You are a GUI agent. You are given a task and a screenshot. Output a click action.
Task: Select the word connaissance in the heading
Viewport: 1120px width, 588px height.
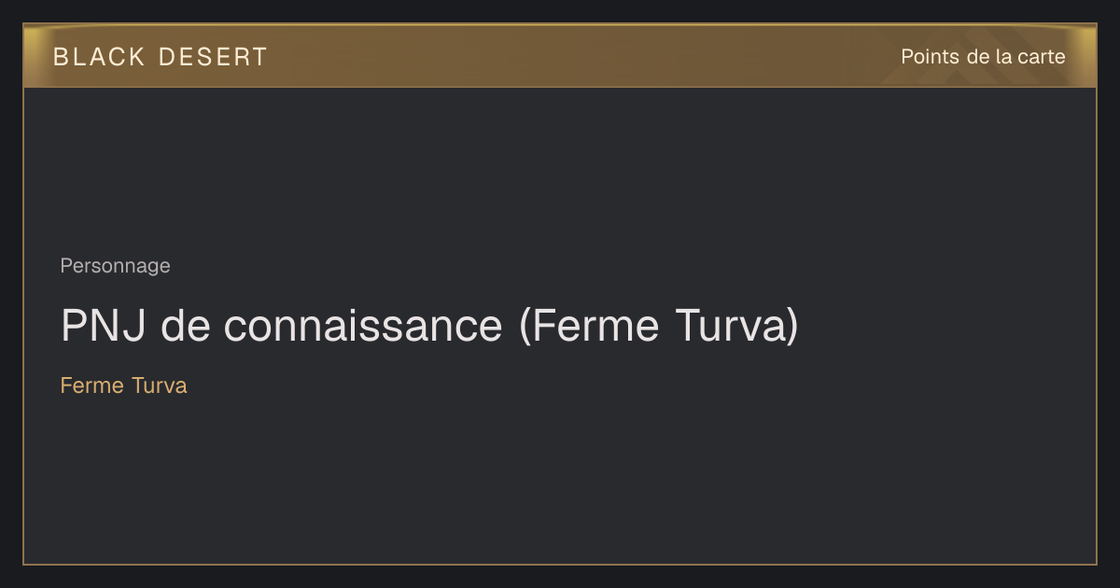point(363,326)
